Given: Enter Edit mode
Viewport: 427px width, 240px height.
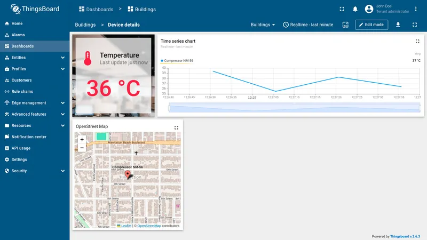Looking at the screenshot, I should click(x=371, y=25).
